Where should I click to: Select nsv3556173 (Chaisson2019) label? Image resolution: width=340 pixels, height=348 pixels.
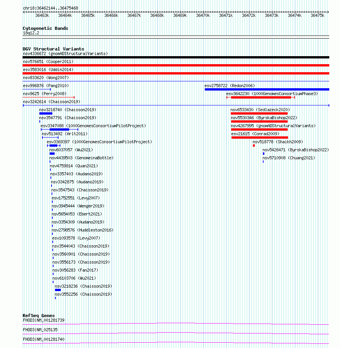[x=81, y=262]
